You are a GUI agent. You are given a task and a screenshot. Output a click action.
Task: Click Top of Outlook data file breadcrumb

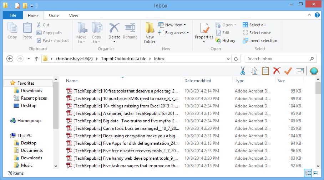point(123,59)
